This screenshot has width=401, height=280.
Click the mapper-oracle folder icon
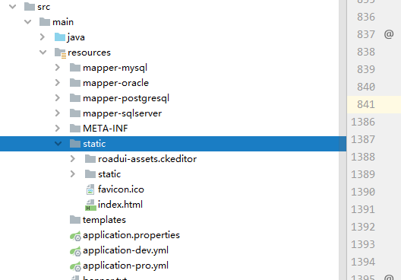pos(75,83)
